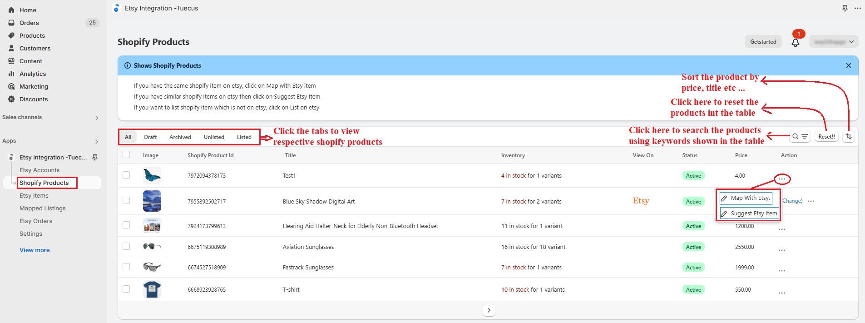Switch to the Listed tab

click(244, 137)
